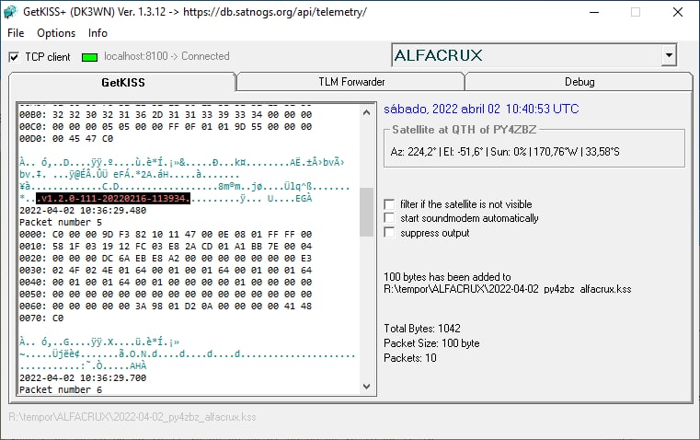This screenshot has height=440, width=700.
Task: Click the UTC date and time label
Action: coord(481,109)
